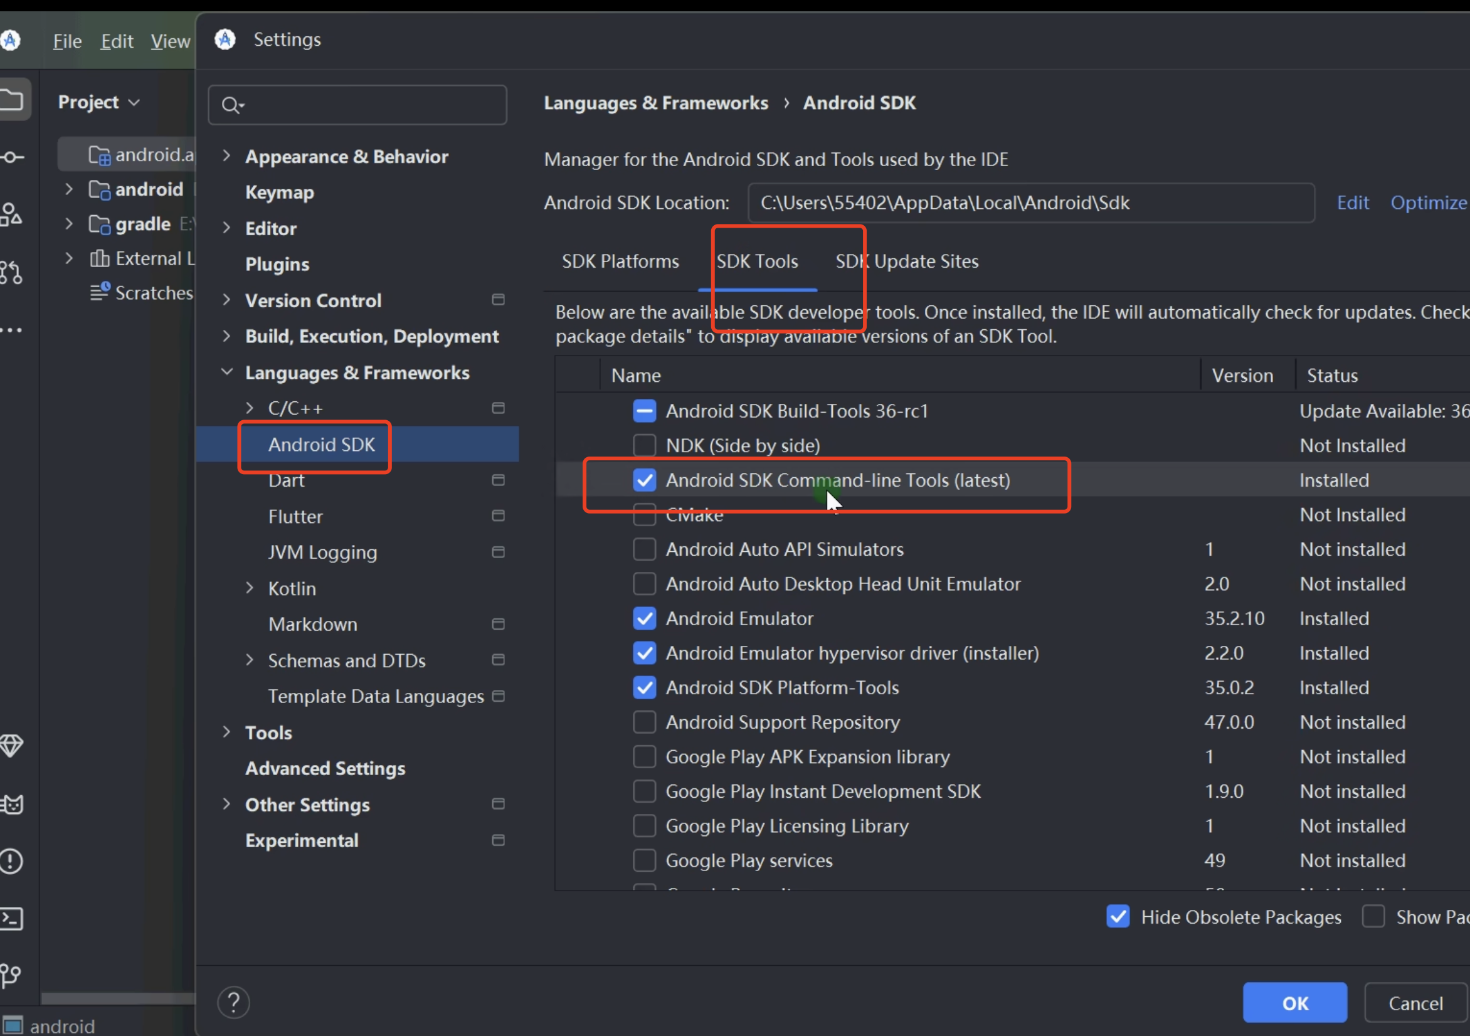
Task: Open the Terminal tool window
Action: click(11, 919)
